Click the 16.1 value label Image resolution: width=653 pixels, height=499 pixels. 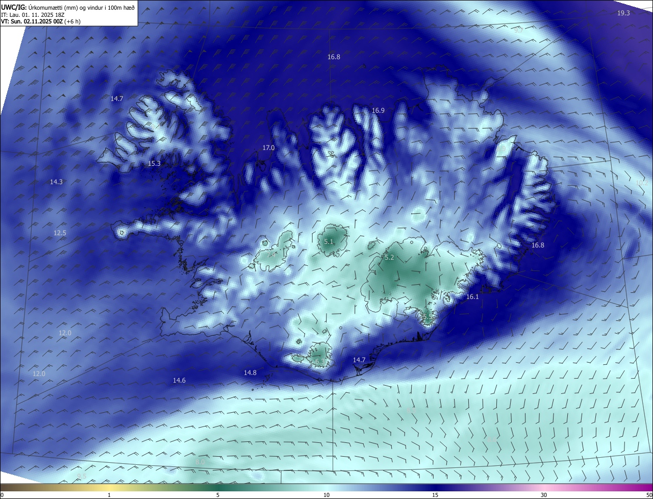point(472,296)
